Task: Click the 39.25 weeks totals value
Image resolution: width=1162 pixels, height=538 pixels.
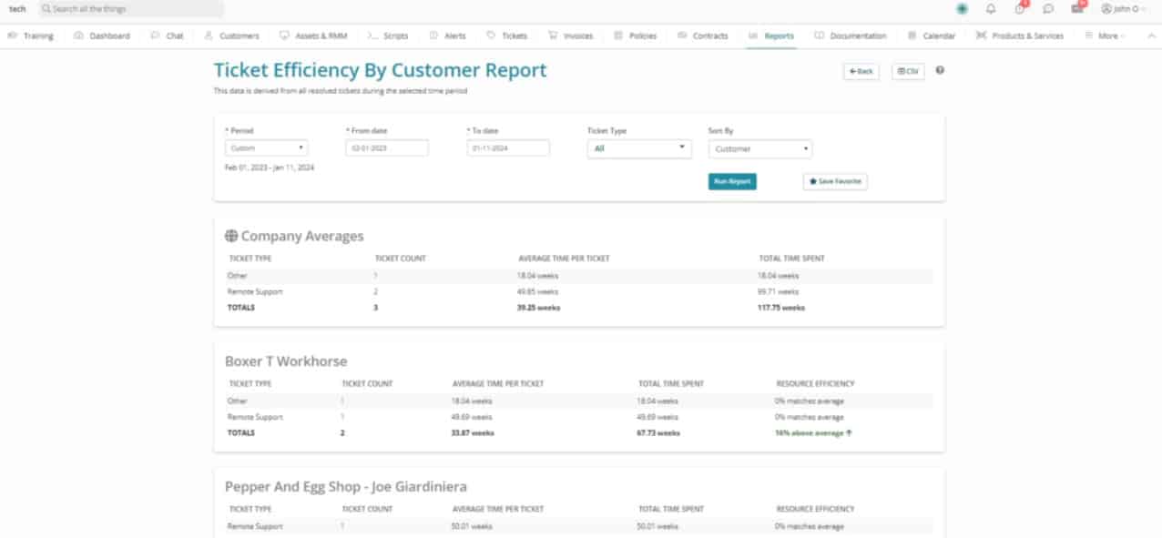Action: [x=539, y=308]
